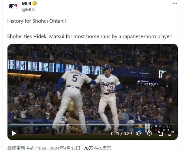
Task: Click the timestamp 午前11:29 · 2024年4月13日
Action: (x=53, y=148)
